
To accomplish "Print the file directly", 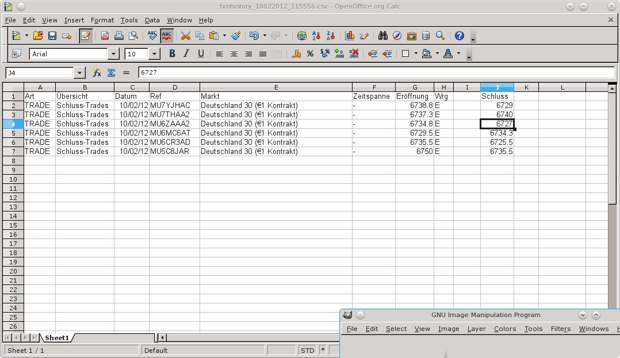I will click(x=119, y=36).
